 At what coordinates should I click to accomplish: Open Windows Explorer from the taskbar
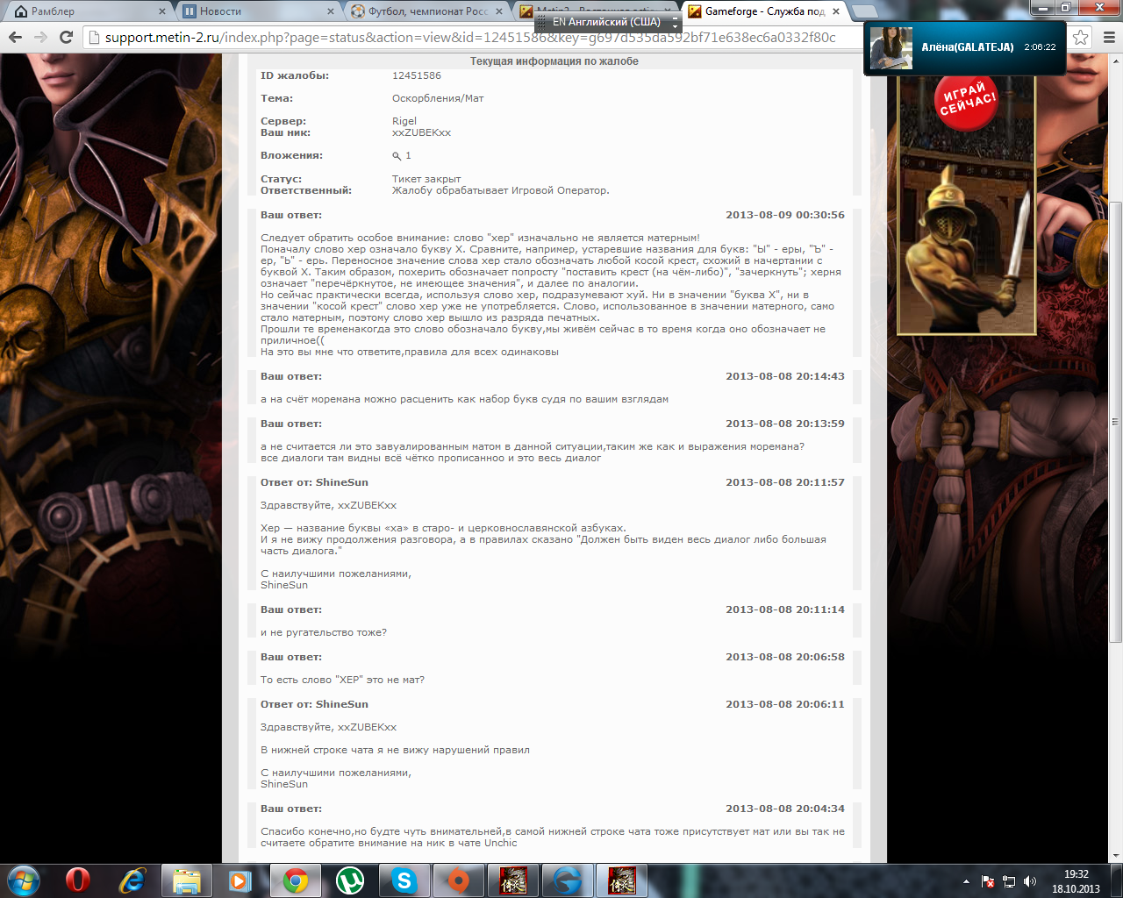coord(186,880)
